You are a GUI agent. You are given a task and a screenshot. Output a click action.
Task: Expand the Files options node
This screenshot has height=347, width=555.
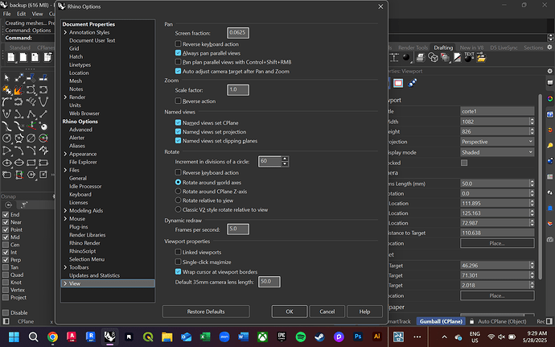click(65, 170)
